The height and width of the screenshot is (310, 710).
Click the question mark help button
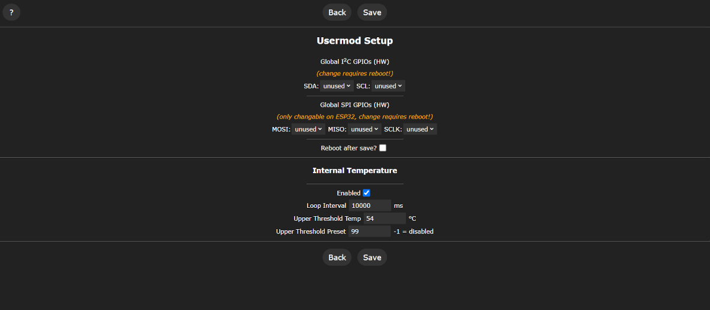[11, 12]
